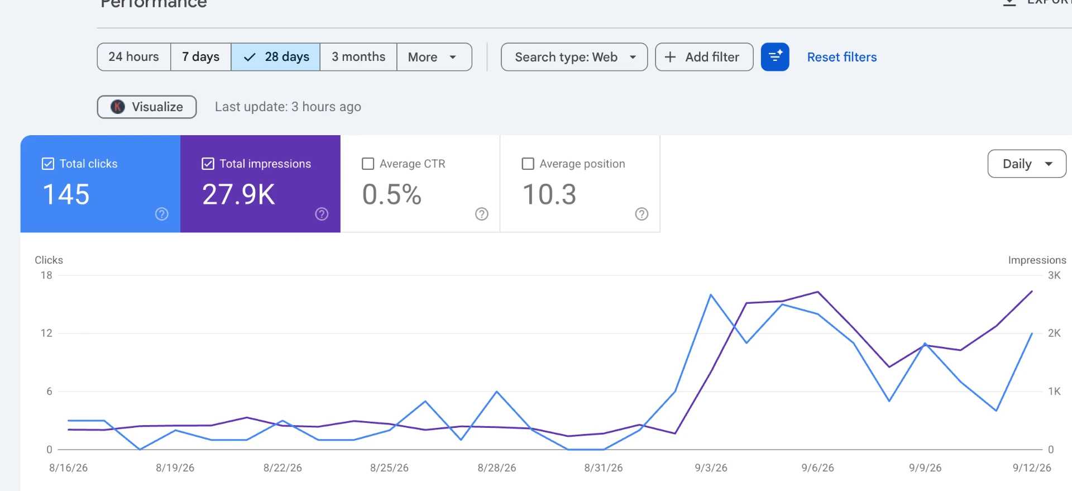The width and height of the screenshot is (1072, 491).
Task: Click the 145 total clicks value
Action: click(x=66, y=194)
